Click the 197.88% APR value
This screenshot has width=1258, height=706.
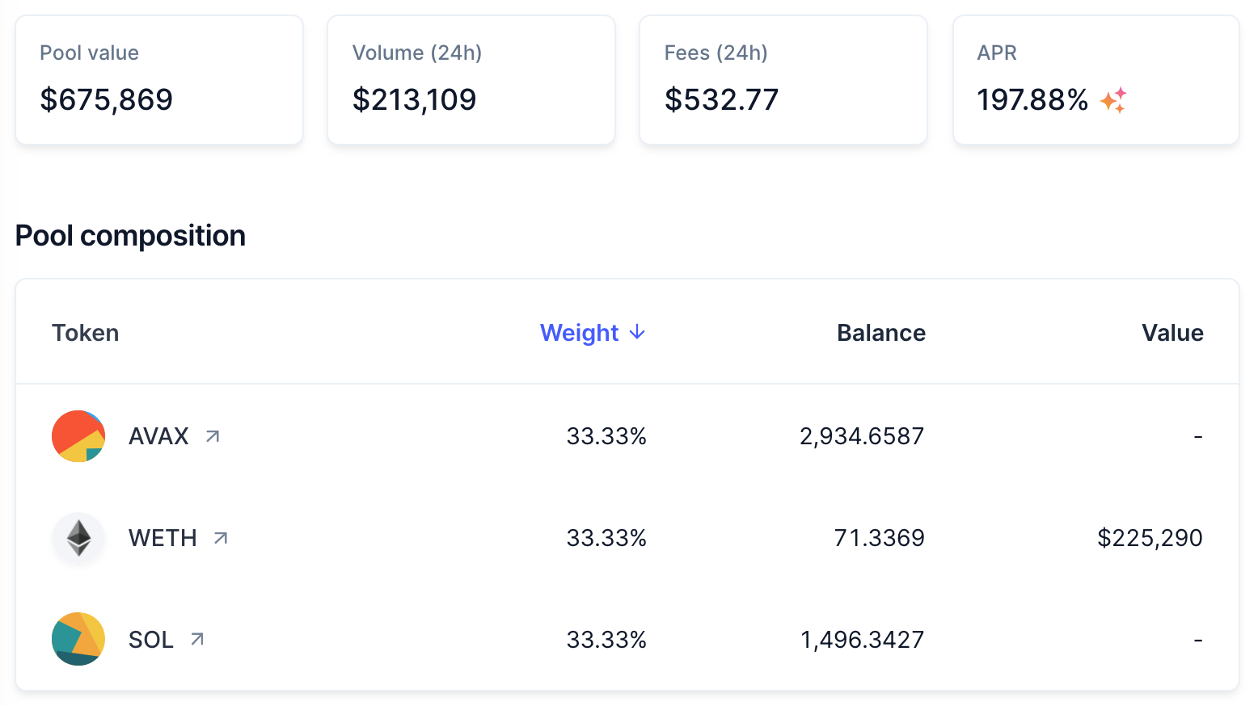pyautogui.click(x=1032, y=100)
